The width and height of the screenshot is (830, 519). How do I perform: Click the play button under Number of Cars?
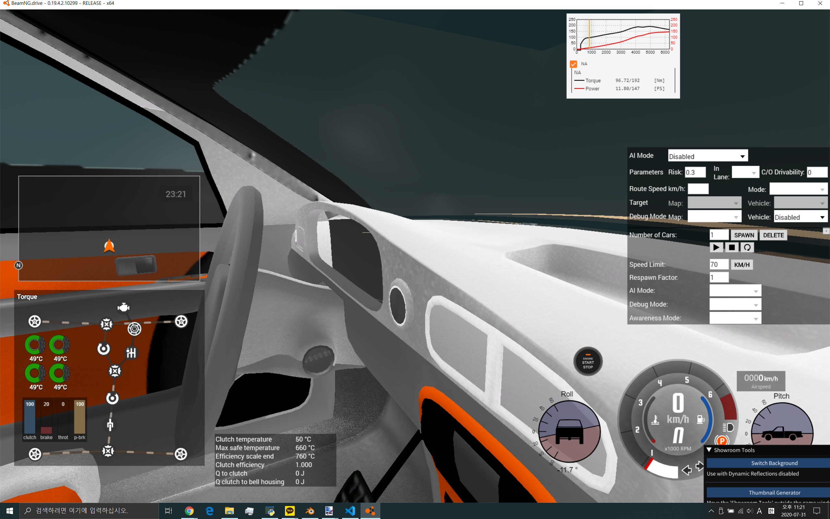tap(716, 247)
